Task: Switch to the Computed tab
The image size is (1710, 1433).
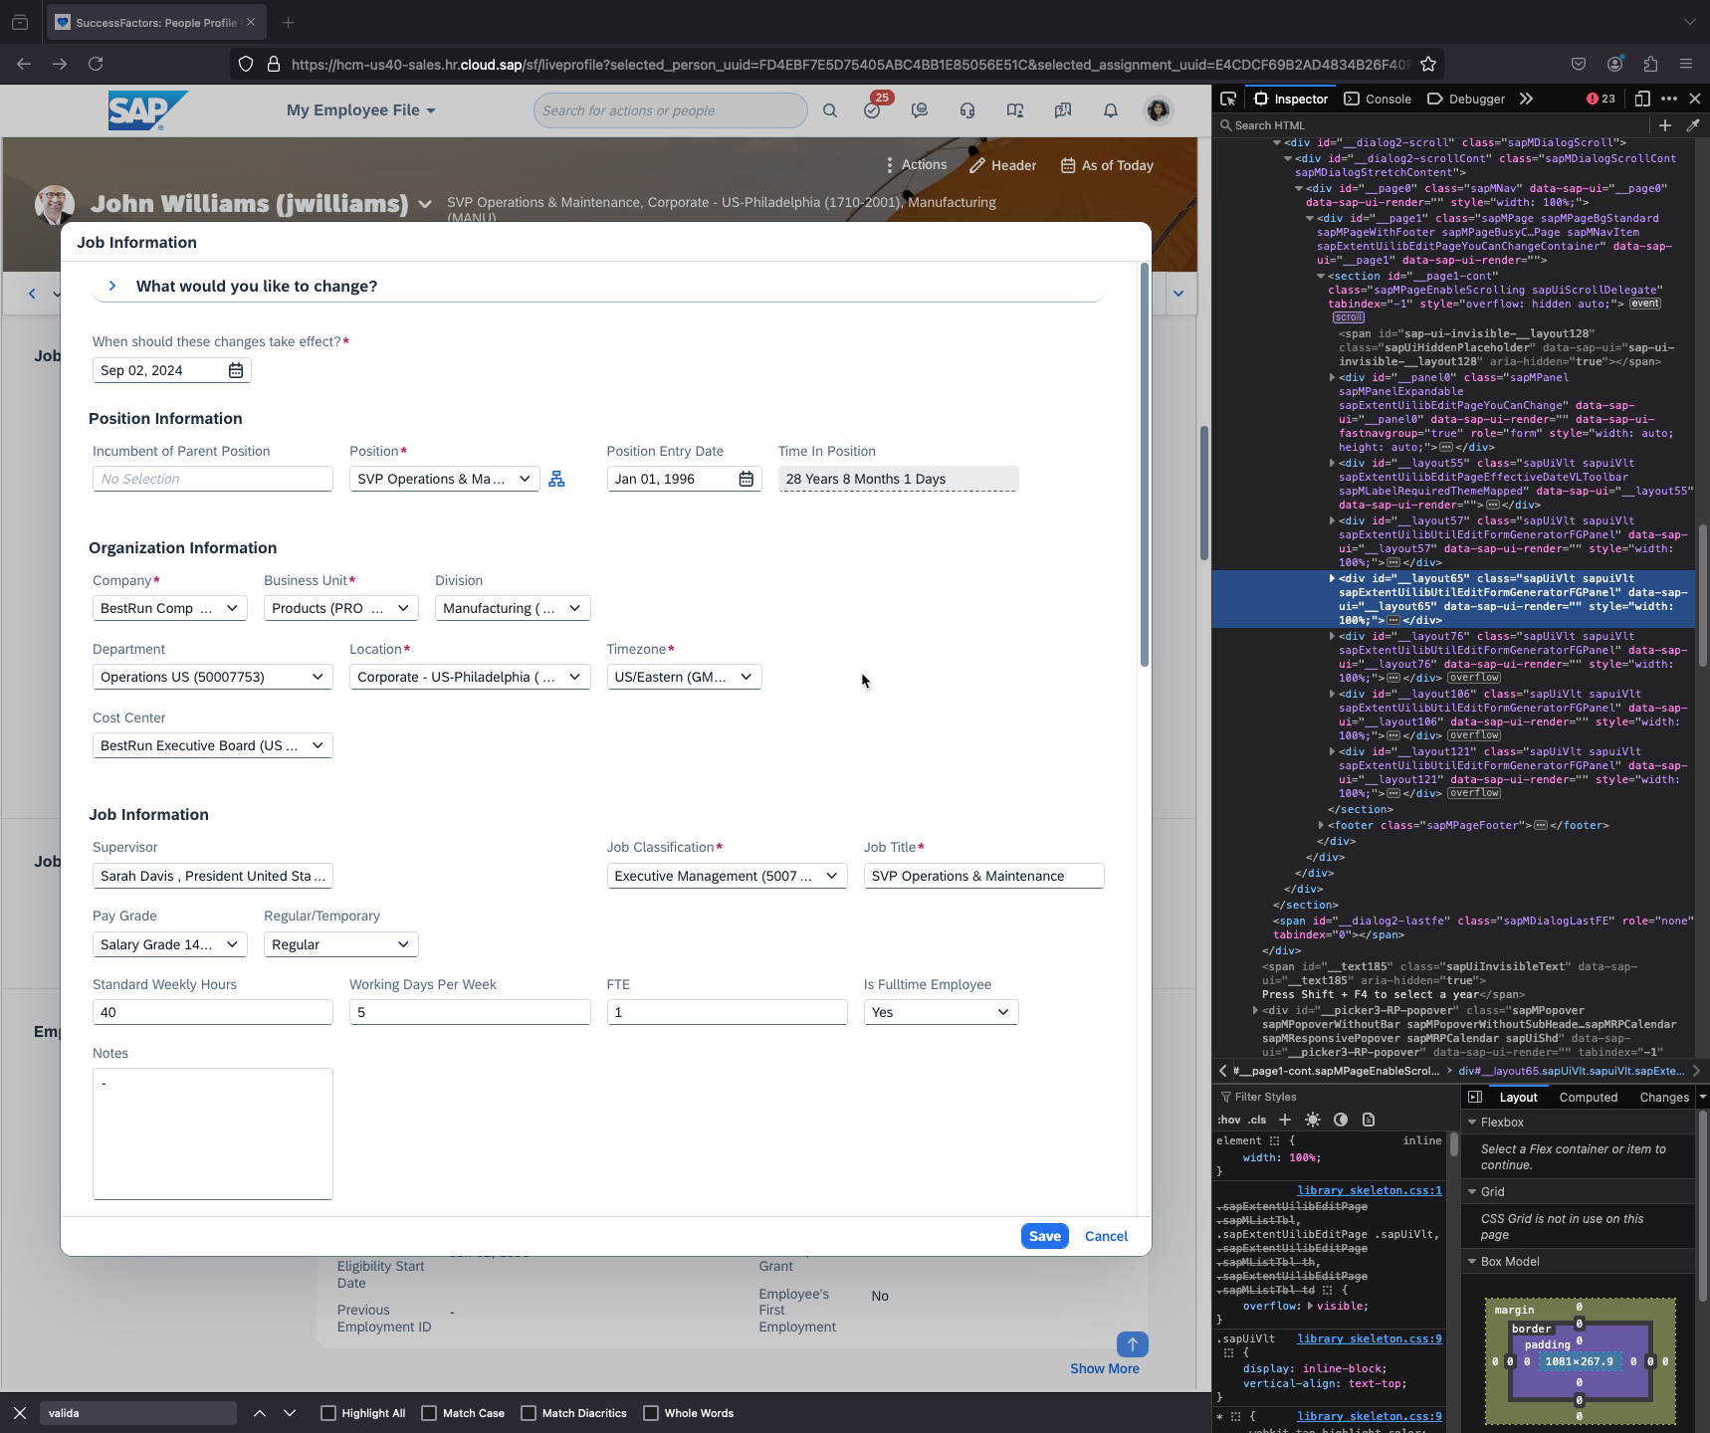Action: point(1589,1098)
